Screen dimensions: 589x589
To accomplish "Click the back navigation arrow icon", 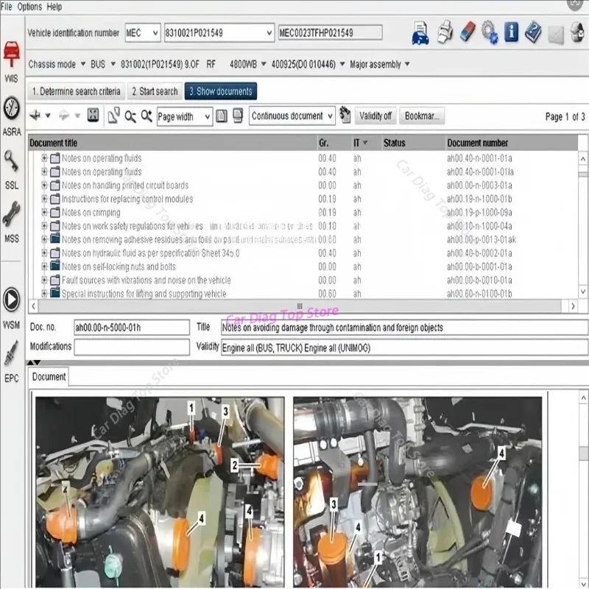I will [x=35, y=116].
